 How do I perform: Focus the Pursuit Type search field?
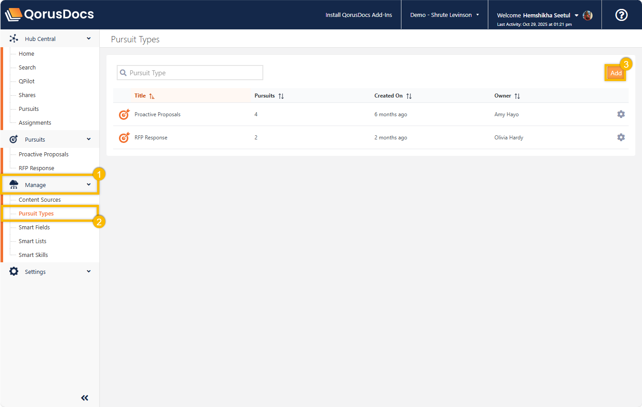(194, 73)
